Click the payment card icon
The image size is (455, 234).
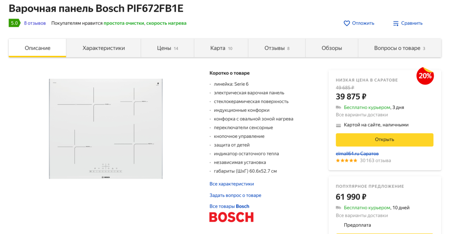[x=339, y=125]
